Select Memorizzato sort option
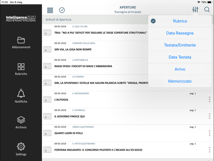The width and height of the screenshot is (214, 161). (x=180, y=81)
